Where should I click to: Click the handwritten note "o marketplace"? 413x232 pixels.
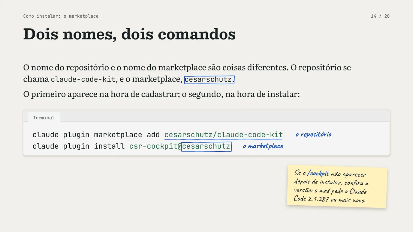tap(263, 146)
